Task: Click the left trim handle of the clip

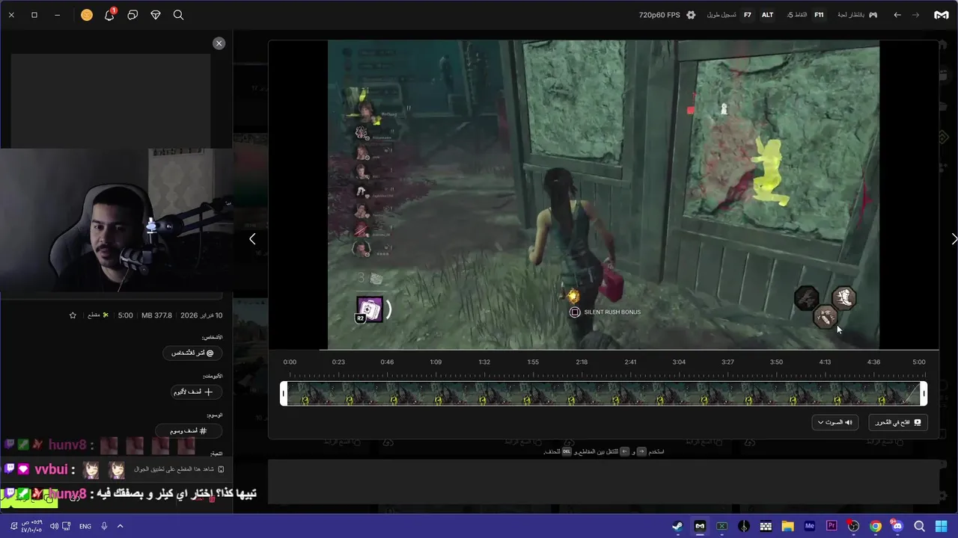Action: pos(284,394)
